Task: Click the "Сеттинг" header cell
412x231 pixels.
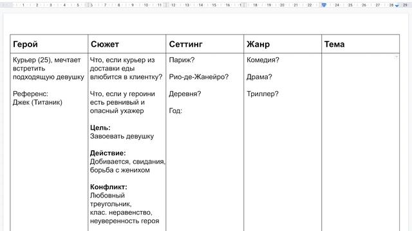Action: (205, 44)
